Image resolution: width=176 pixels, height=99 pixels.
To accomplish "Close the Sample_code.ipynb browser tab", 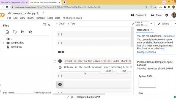I will click(59, 2).
